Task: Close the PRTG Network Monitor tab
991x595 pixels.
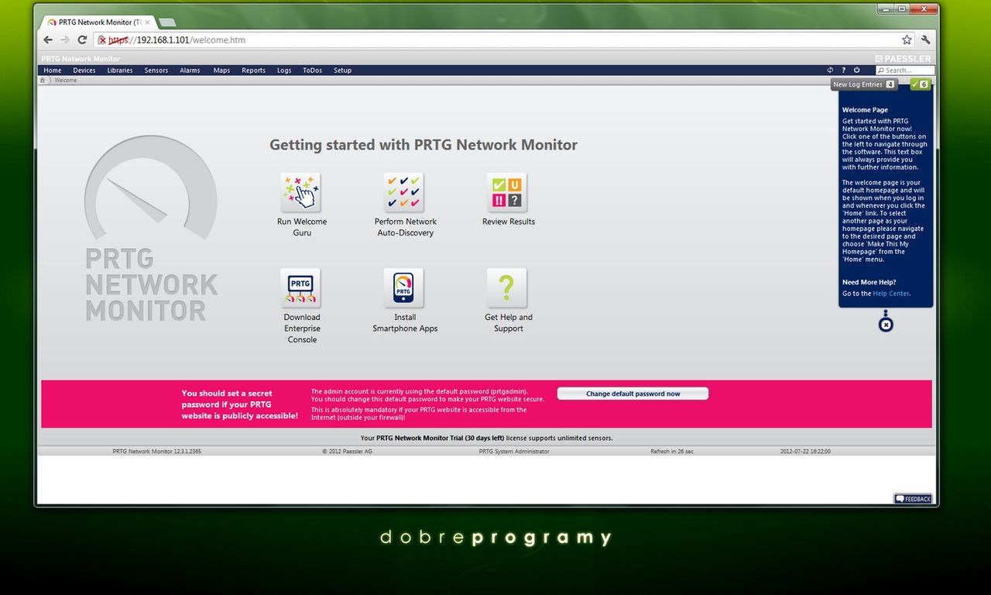Action: click(x=147, y=22)
